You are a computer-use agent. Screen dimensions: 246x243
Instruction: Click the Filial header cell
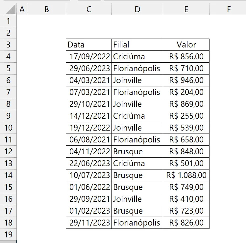click(x=137, y=45)
